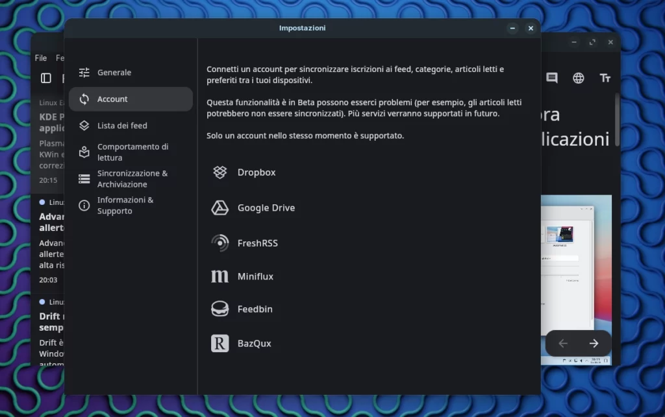Go to Comportamento di lettura section
Image resolution: width=665 pixels, height=417 pixels.
tap(131, 152)
